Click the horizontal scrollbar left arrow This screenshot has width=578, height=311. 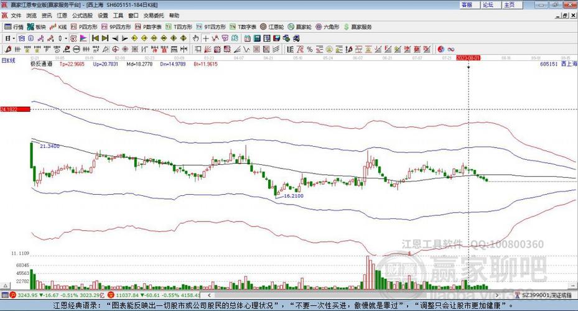click(x=209, y=295)
